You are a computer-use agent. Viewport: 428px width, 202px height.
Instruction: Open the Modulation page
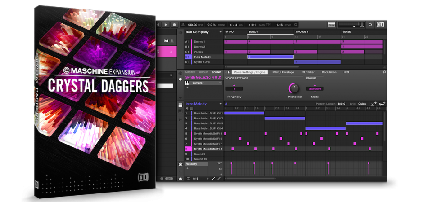tap(329, 72)
